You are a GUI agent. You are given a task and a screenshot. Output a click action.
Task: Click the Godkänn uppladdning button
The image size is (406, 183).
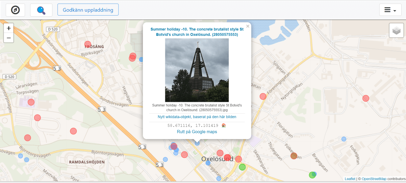[x=88, y=10]
